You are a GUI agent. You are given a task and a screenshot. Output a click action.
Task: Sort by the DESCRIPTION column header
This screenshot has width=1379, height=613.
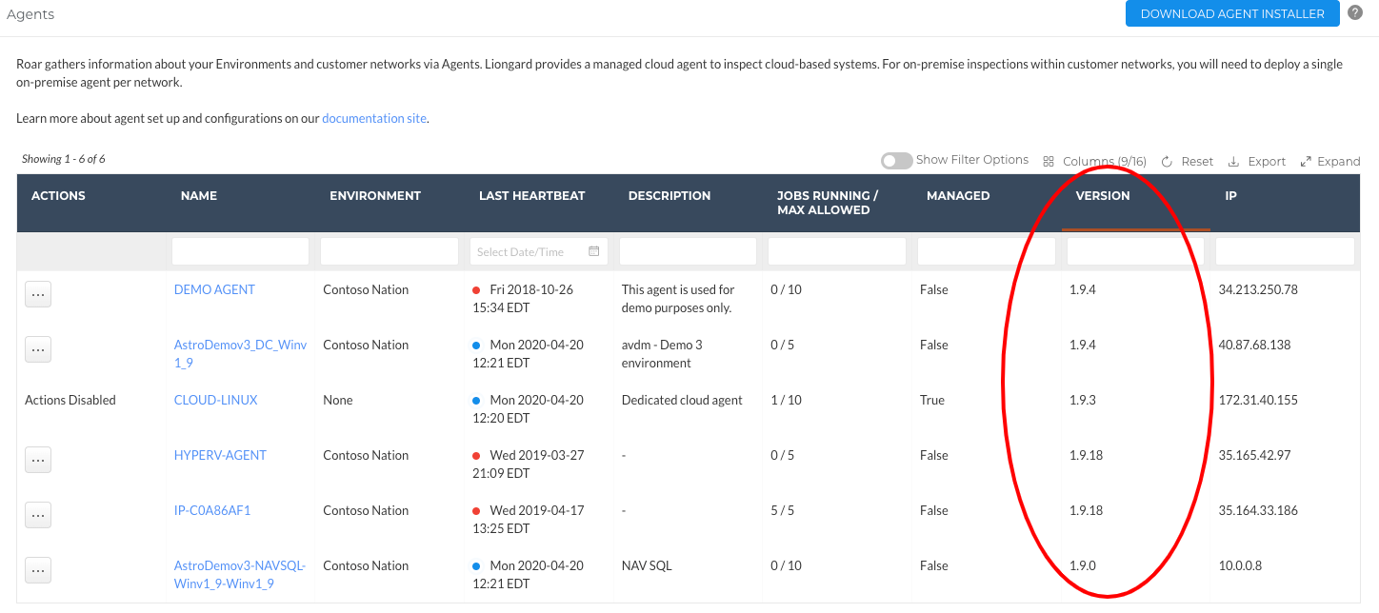coord(670,195)
